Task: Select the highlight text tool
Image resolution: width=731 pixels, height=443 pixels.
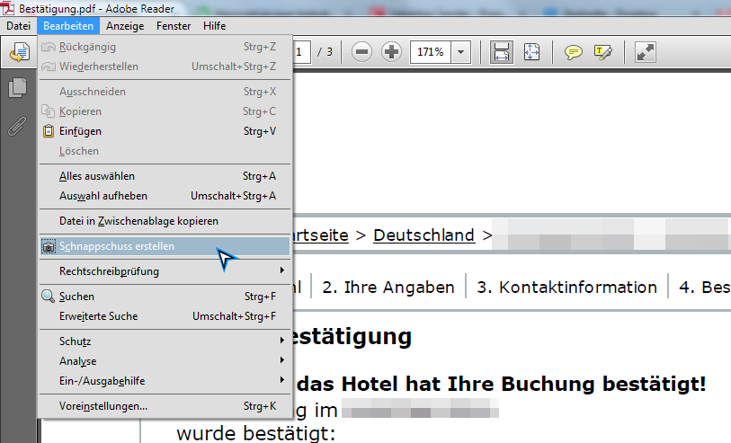Action: [x=602, y=52]
